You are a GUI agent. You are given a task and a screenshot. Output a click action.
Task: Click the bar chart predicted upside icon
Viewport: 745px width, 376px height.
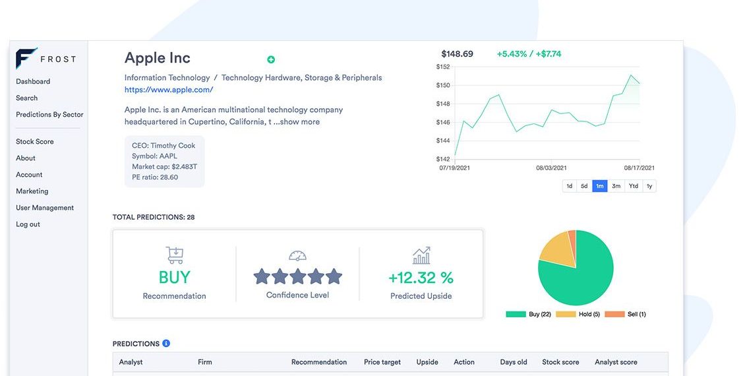[421, 256]
